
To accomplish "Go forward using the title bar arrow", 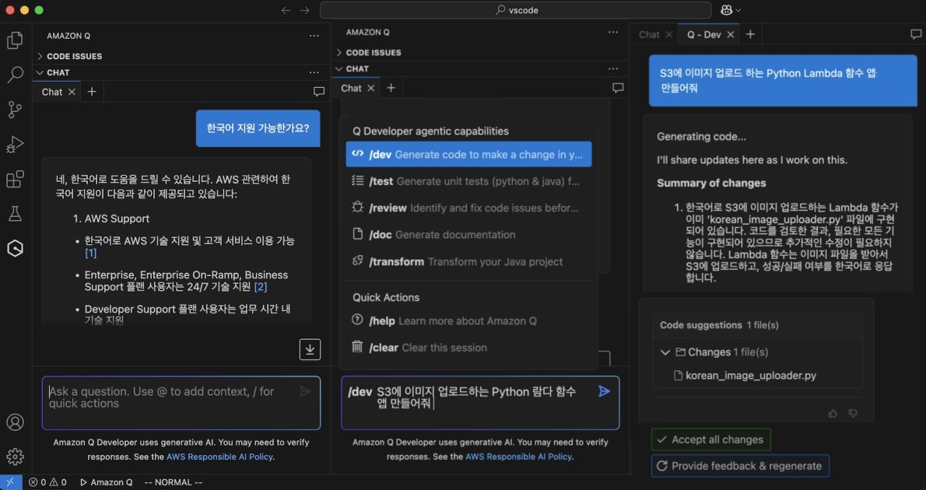I will click(305, 10).
